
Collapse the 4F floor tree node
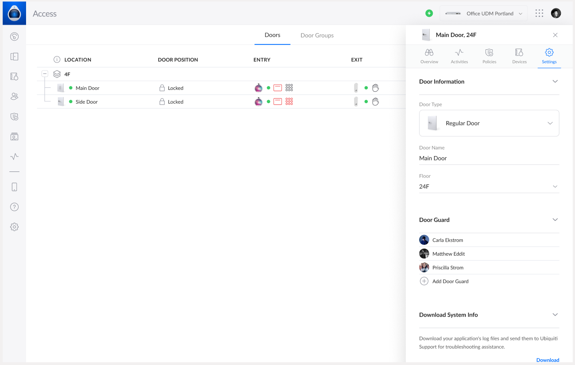(x=45, y=74)
